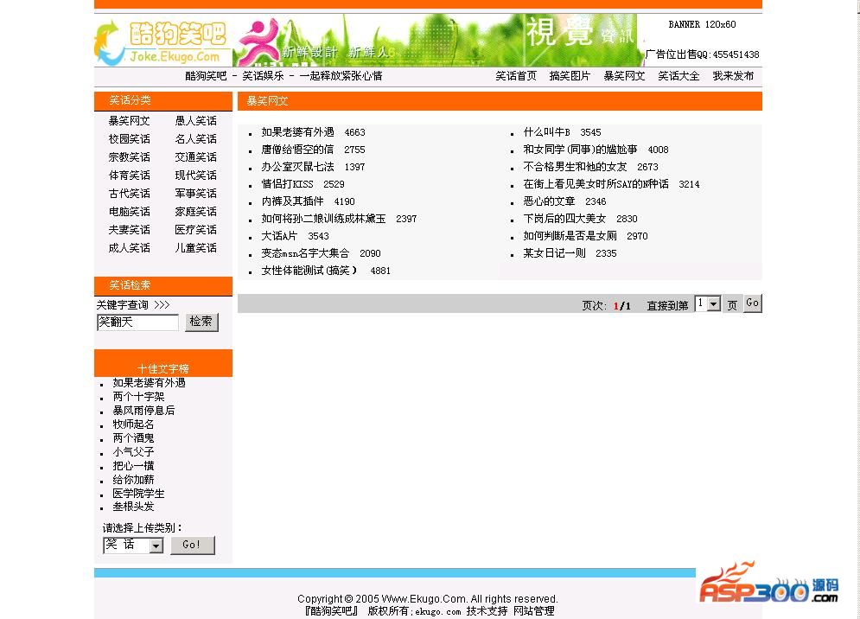Select the 古代笑话 category

click(129, 193)
